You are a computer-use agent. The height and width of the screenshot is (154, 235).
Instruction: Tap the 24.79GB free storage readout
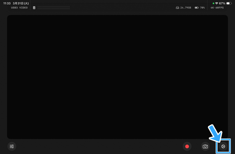coord(186,8)
